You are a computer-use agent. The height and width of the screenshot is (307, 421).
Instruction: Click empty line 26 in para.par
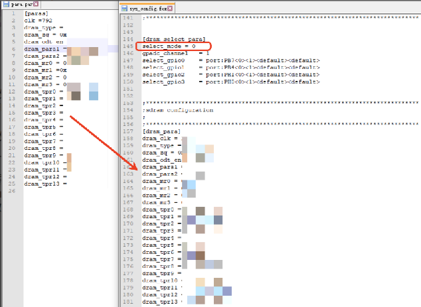[x=66, y=190]
